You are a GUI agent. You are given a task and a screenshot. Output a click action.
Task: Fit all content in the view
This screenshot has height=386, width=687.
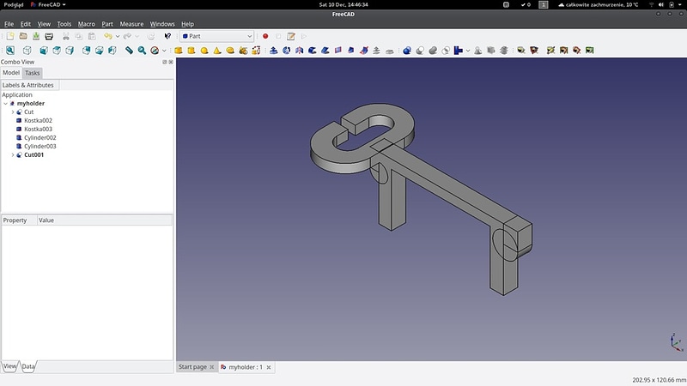pos(10,51)
